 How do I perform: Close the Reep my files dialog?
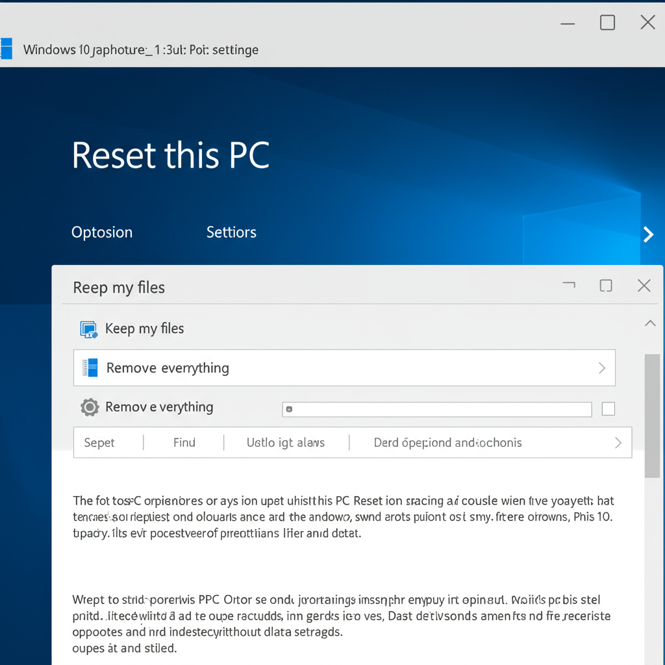click(x=644, y=286)
